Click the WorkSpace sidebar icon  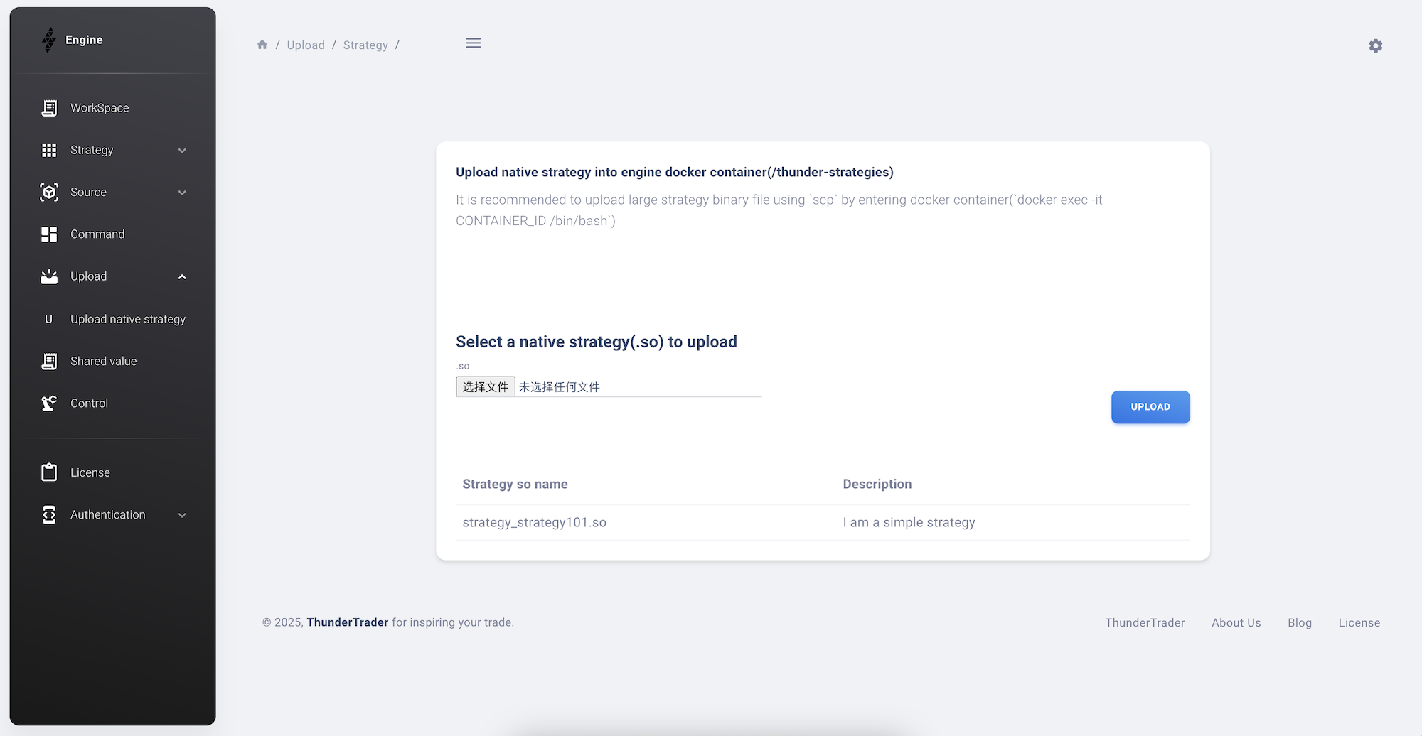click(49, 108)
